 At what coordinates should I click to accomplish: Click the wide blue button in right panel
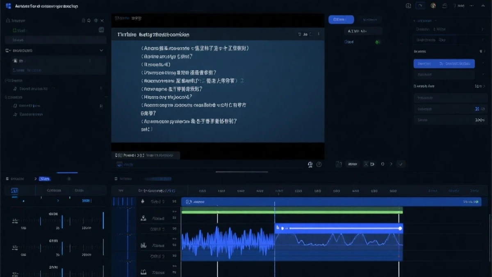click(444, 64)
